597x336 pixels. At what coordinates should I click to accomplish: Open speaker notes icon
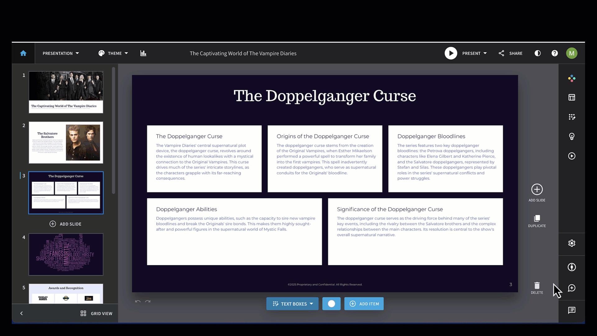[x=572, y=310]
